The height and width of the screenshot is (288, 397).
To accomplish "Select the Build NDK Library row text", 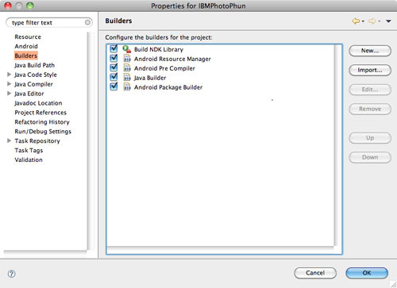I will 159,49.
